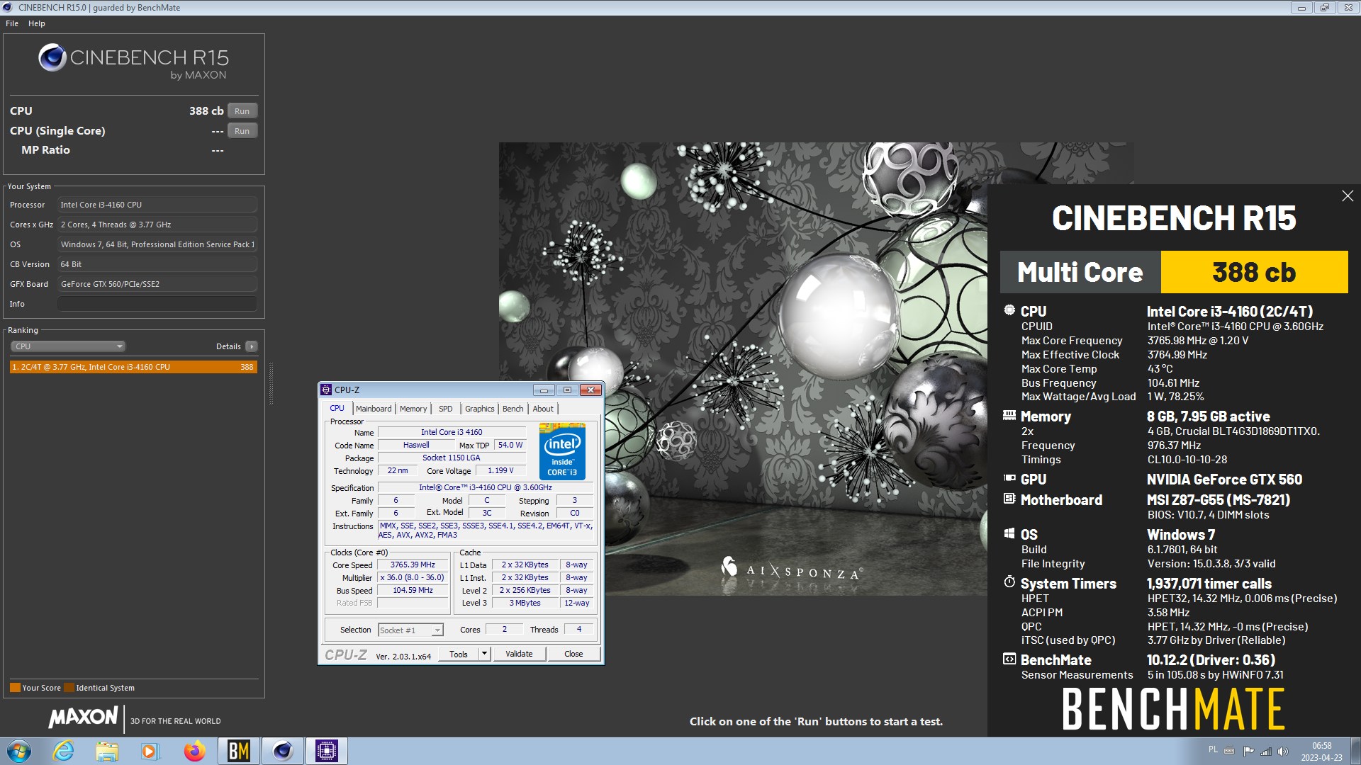Open Windows Explorer from taskbar
The width and height of the screenshot is (1361, 765).
[x=107, y=751]
